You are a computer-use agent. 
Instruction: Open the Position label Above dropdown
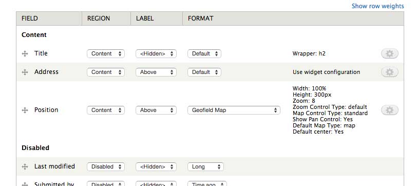tap(156, 110)
